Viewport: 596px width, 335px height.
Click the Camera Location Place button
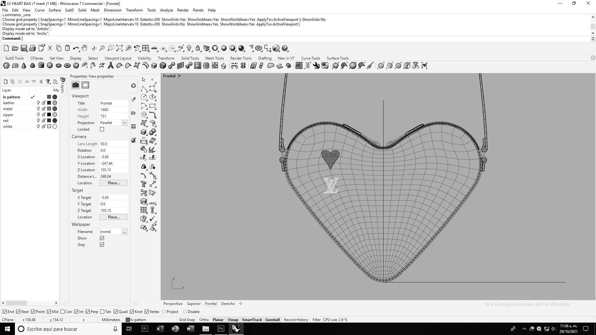tap(113, 183)
